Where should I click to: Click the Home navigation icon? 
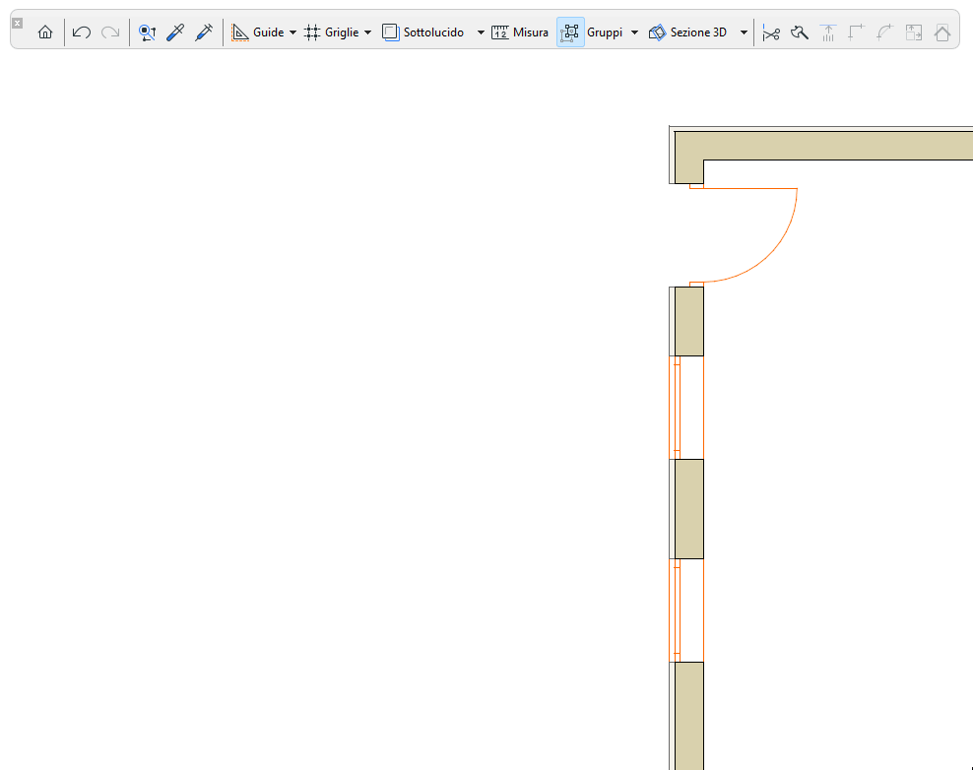pyautogui.click(x=45, y=32)
